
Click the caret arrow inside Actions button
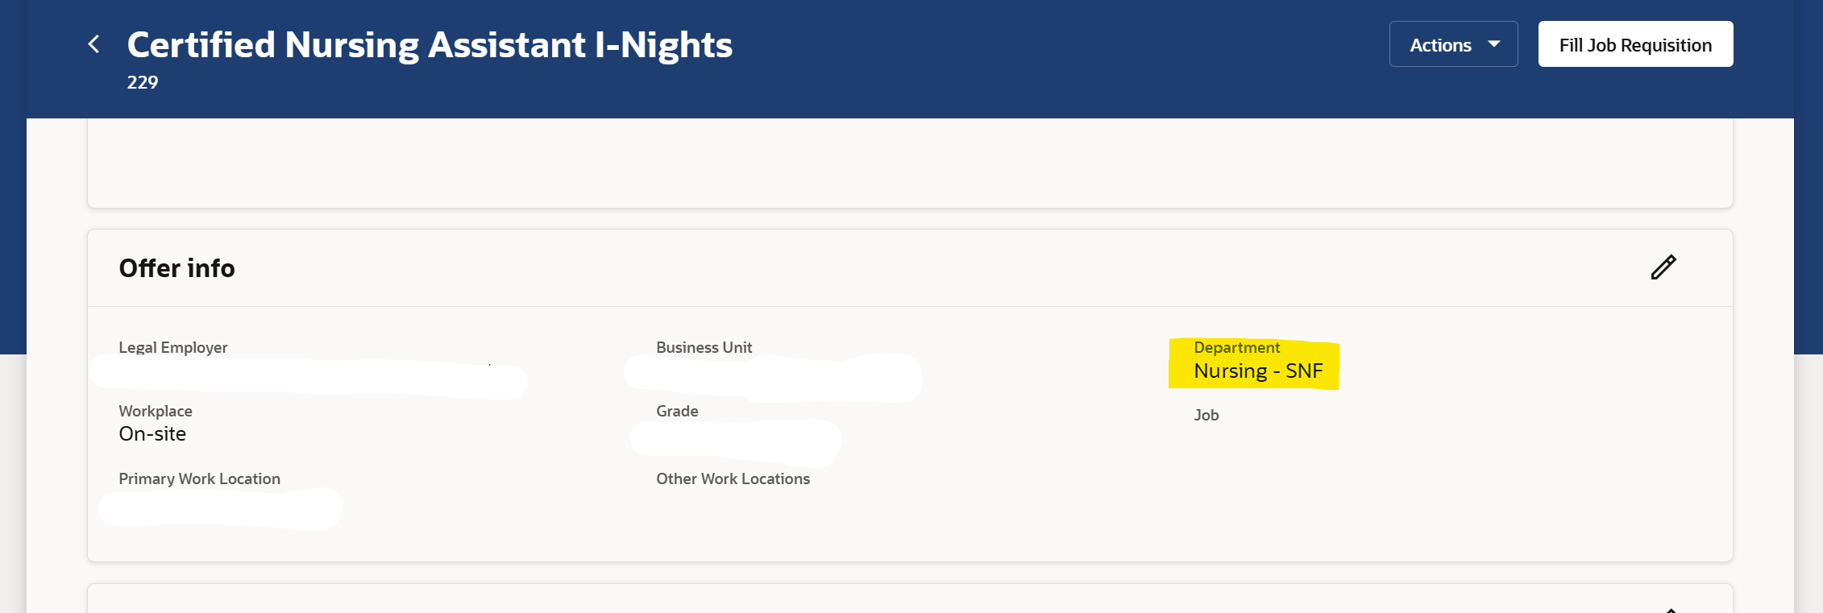[1493, 44]
